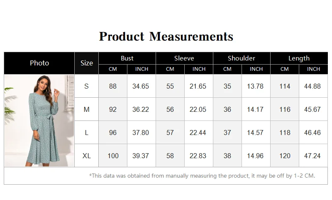332x200 pixels.
Task: Select the 14.17 shoulder inch cell
Action: pyautogui.click(x=256, y=109)
